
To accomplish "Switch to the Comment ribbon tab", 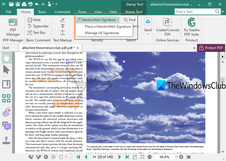I will 62,12.
